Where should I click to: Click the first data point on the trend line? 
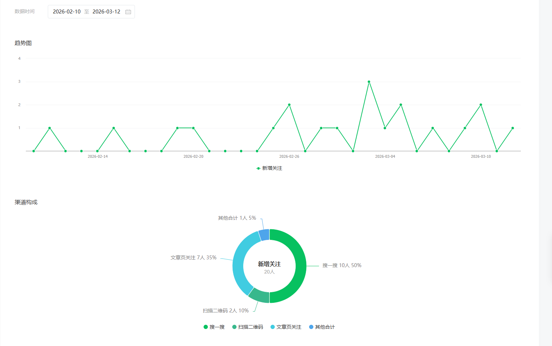tap(34, 151)
